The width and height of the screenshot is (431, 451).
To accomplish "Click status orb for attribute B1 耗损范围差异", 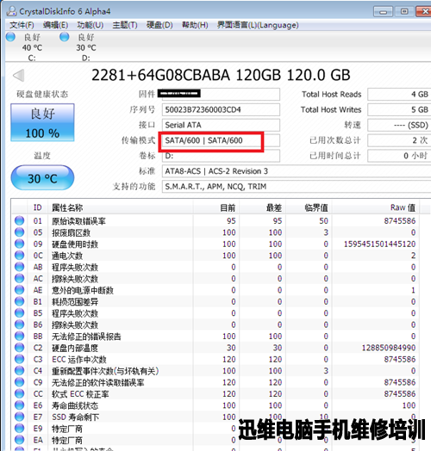I will click(20, 301).
